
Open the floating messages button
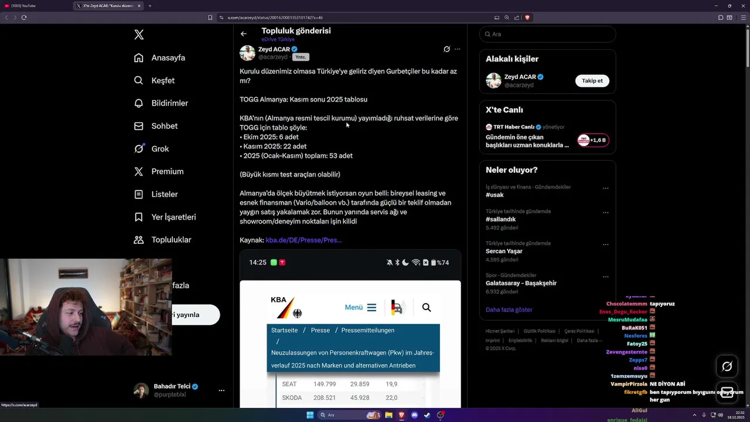[727, 393]
